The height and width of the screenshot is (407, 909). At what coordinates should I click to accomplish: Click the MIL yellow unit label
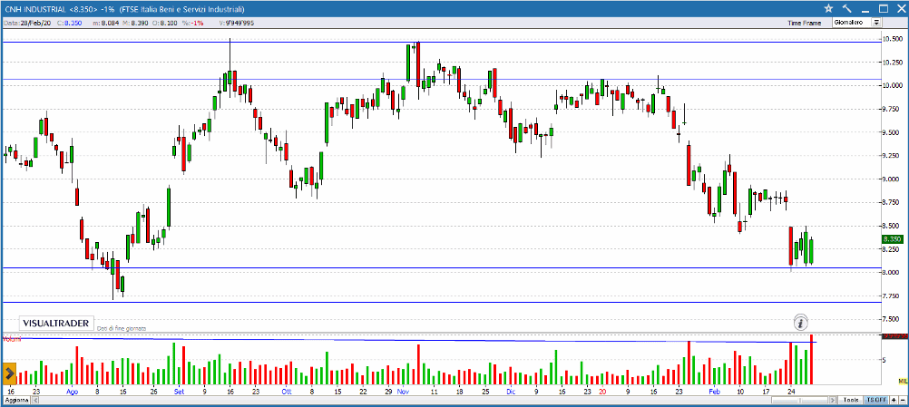(902, 381)
